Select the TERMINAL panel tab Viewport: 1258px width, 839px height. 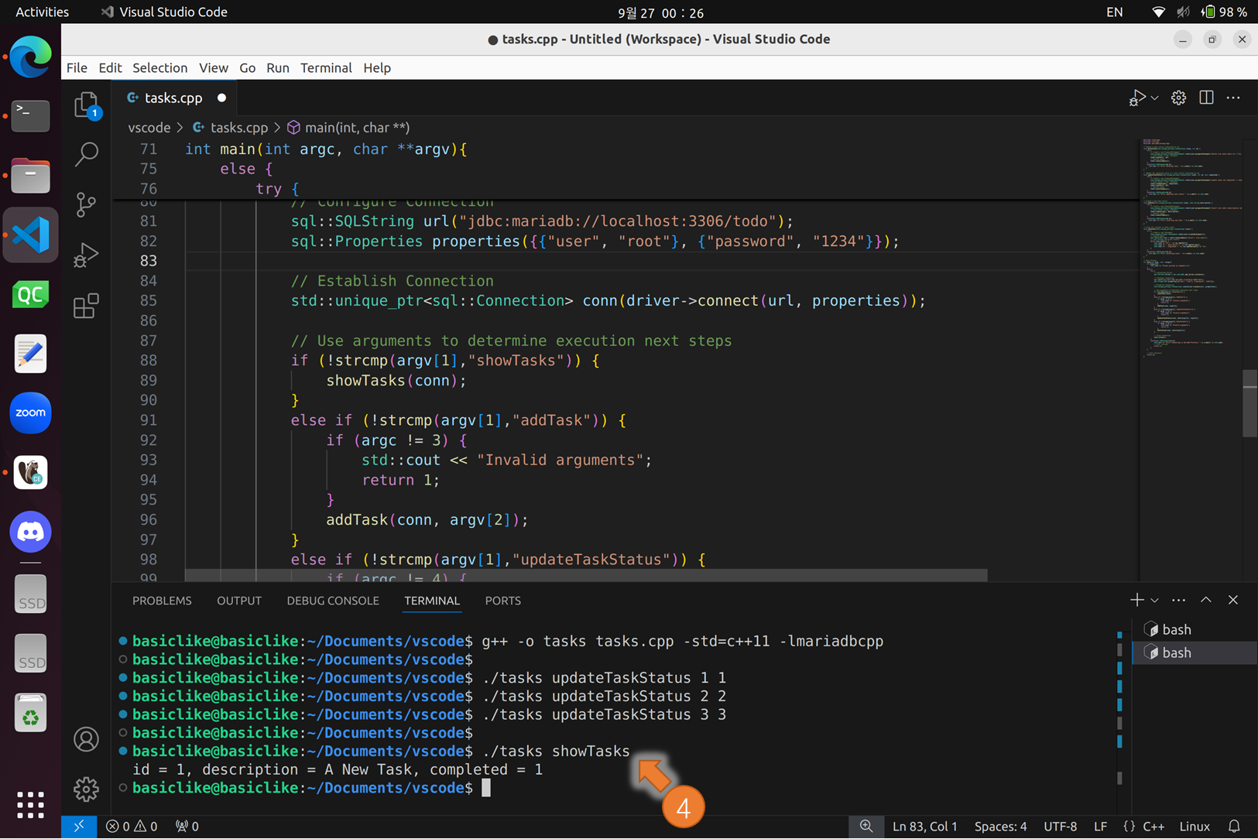(432, 601)
